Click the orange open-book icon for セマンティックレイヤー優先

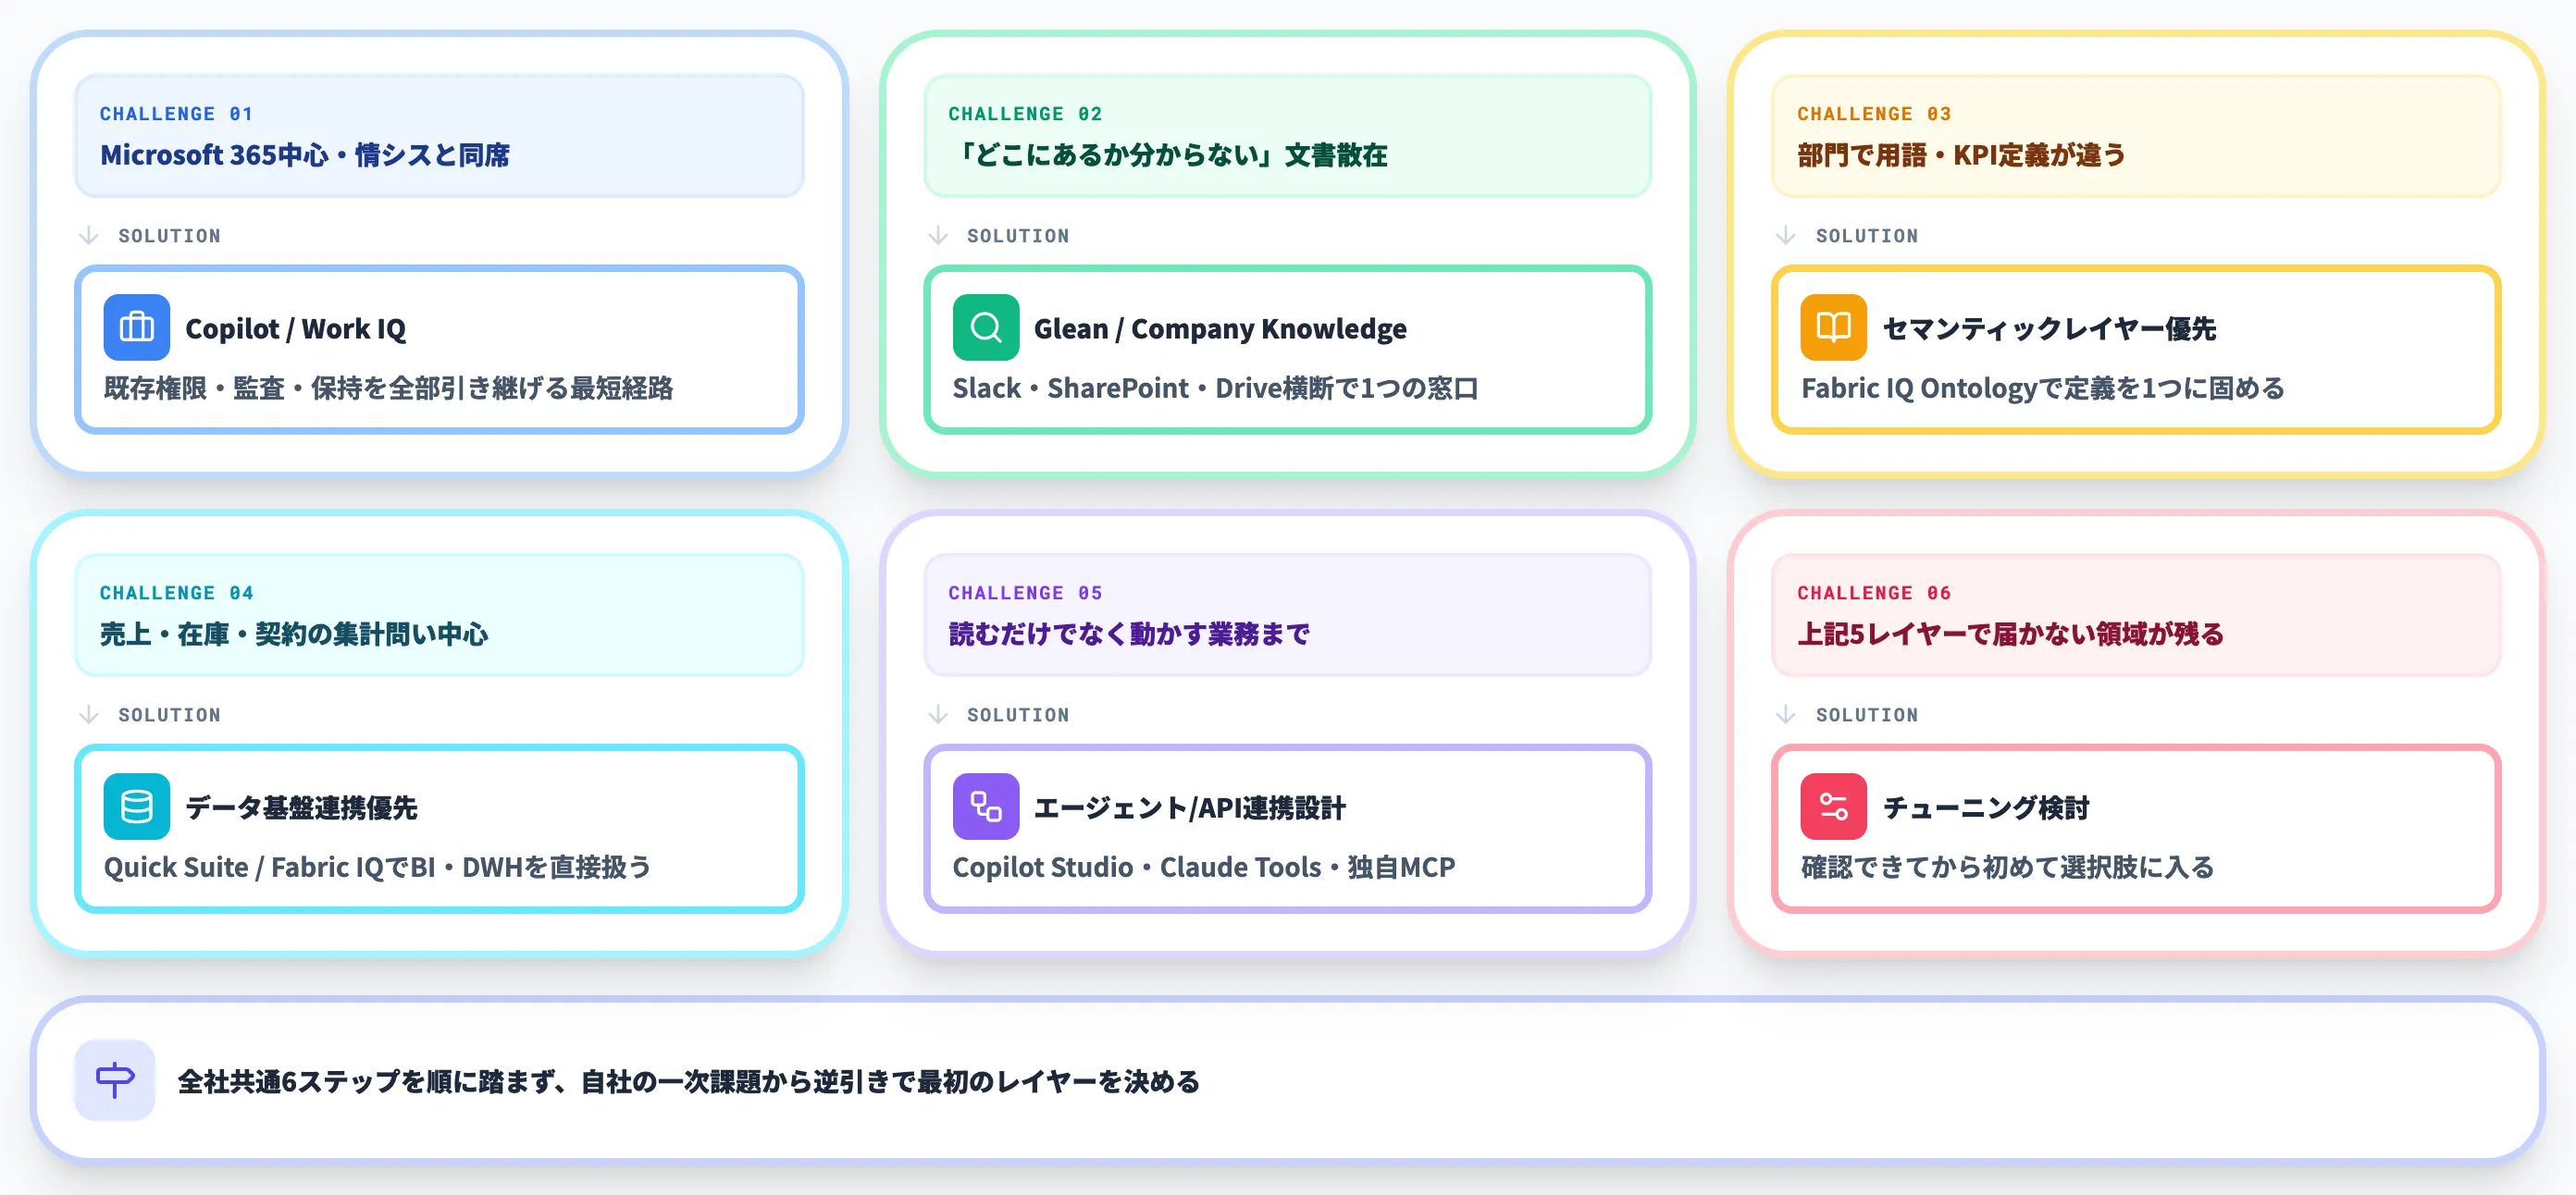tap(1834, 327)
